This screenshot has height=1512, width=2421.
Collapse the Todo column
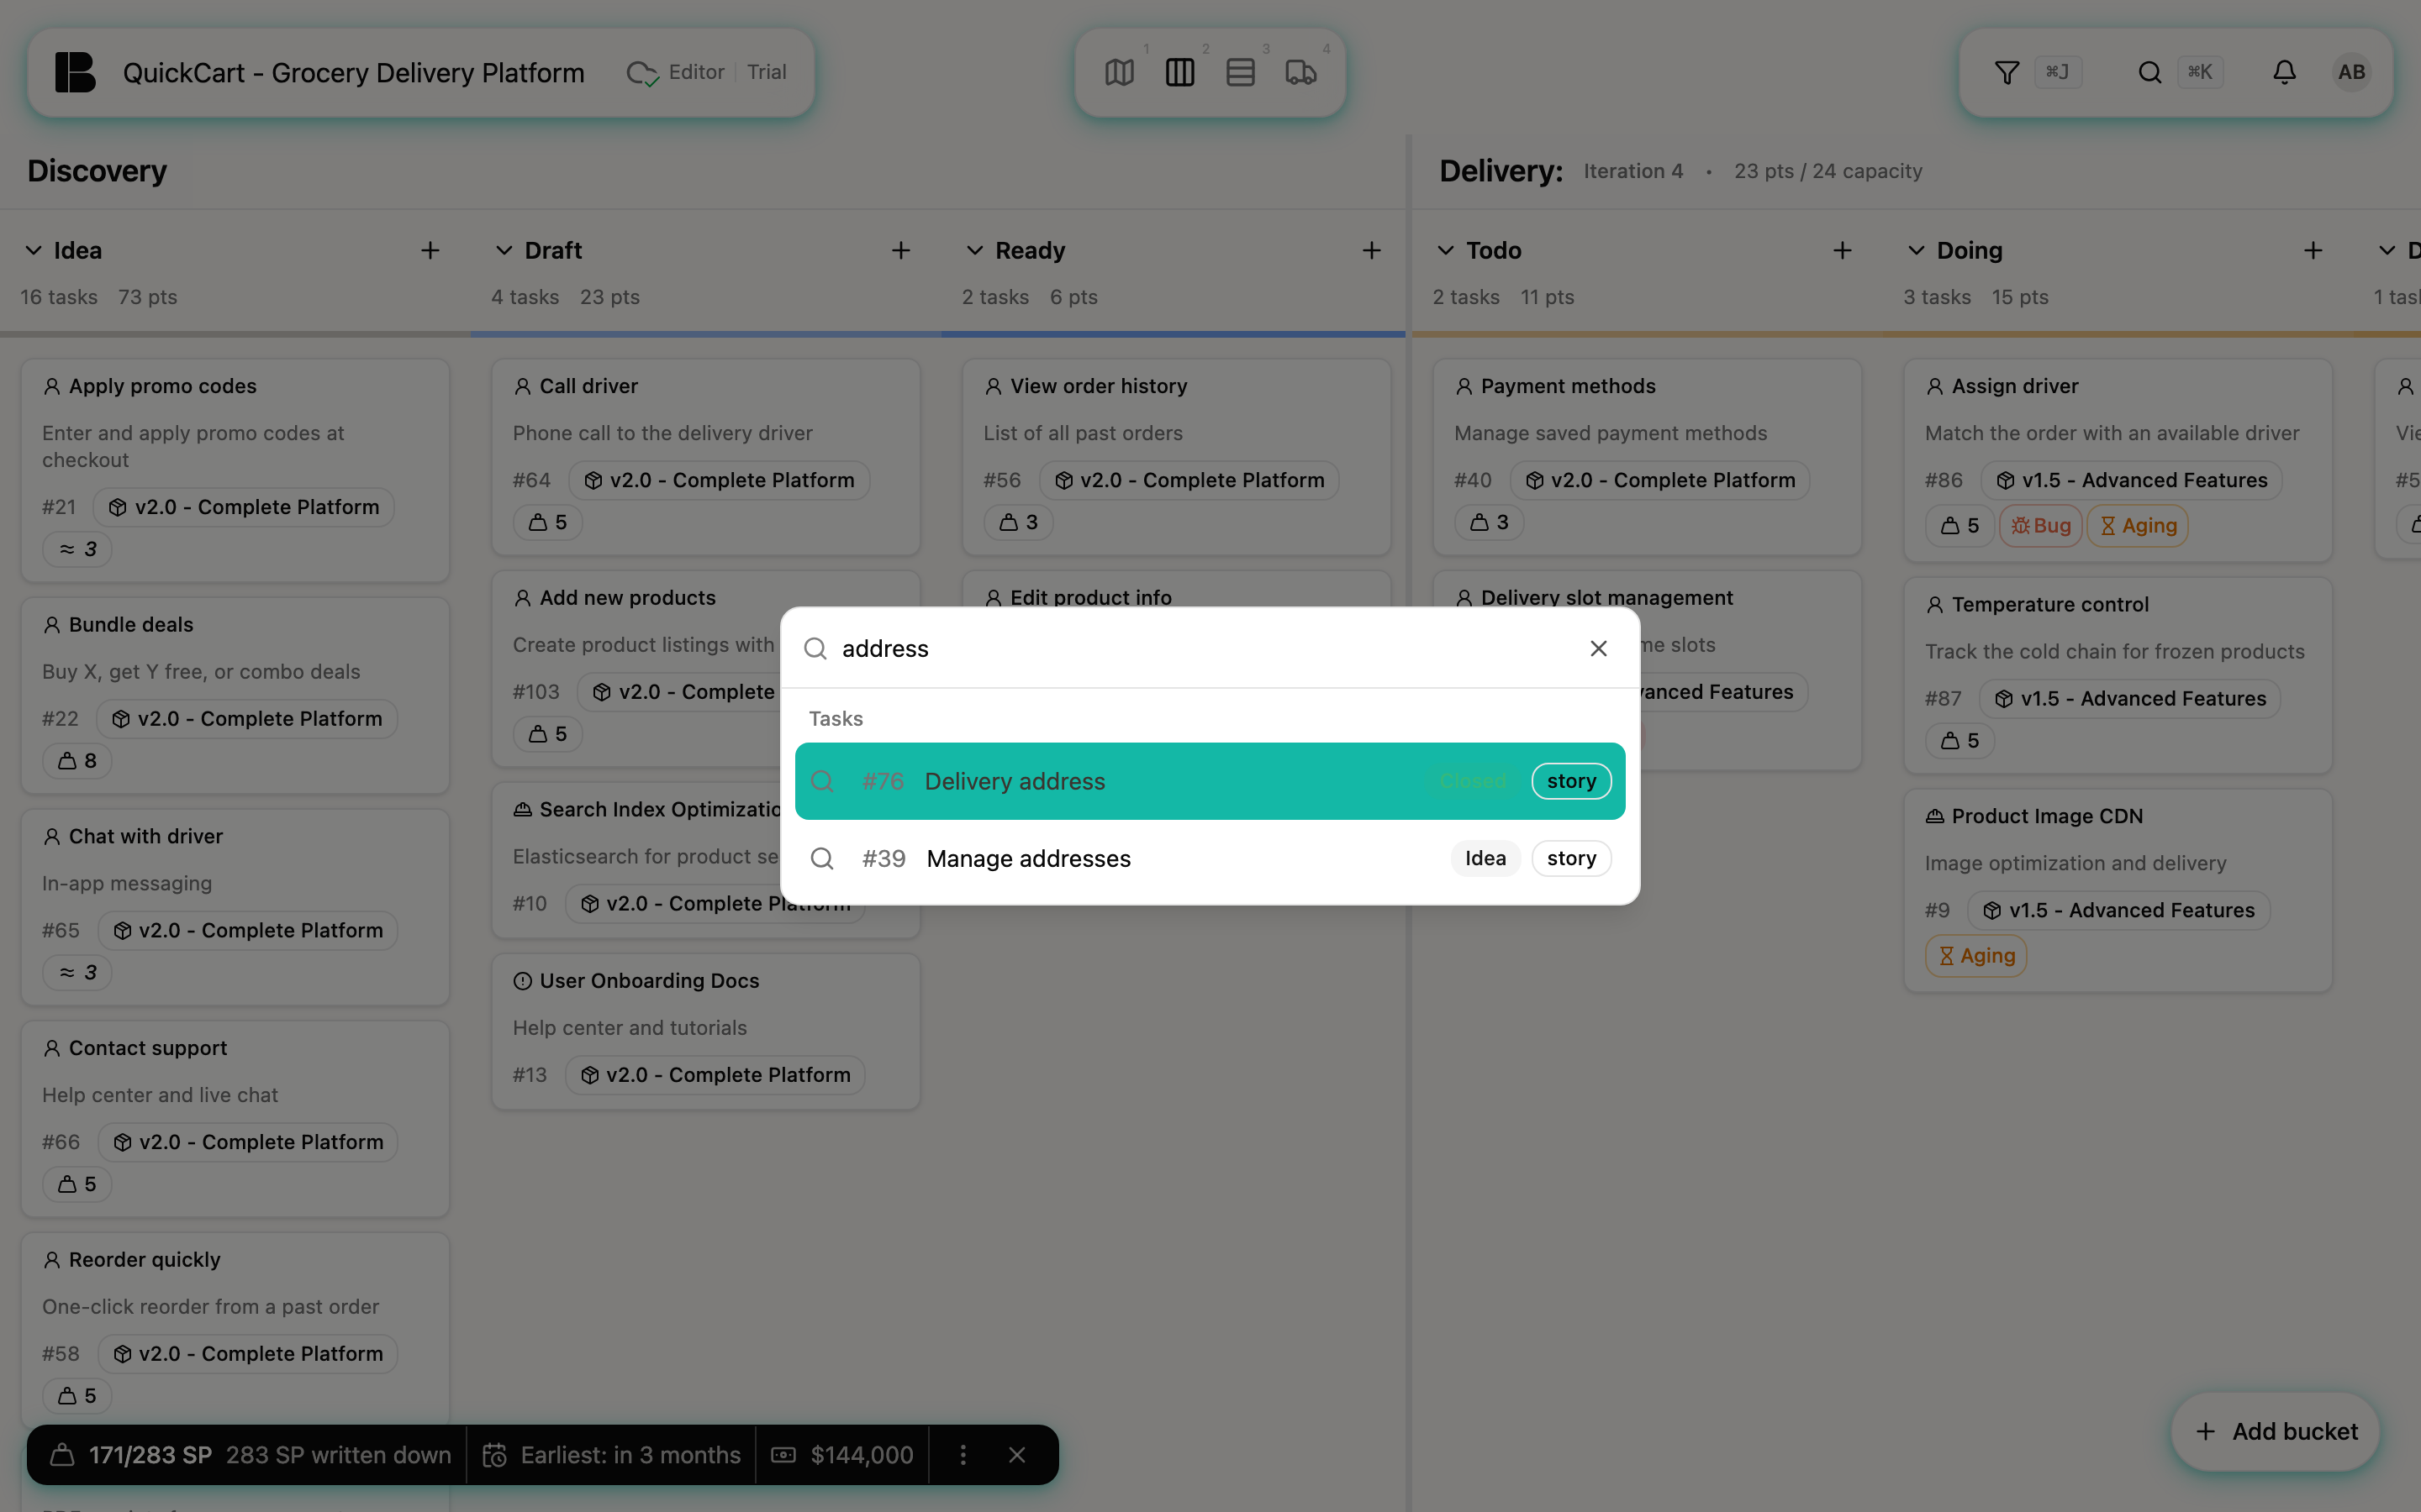tap(1446, 250)
